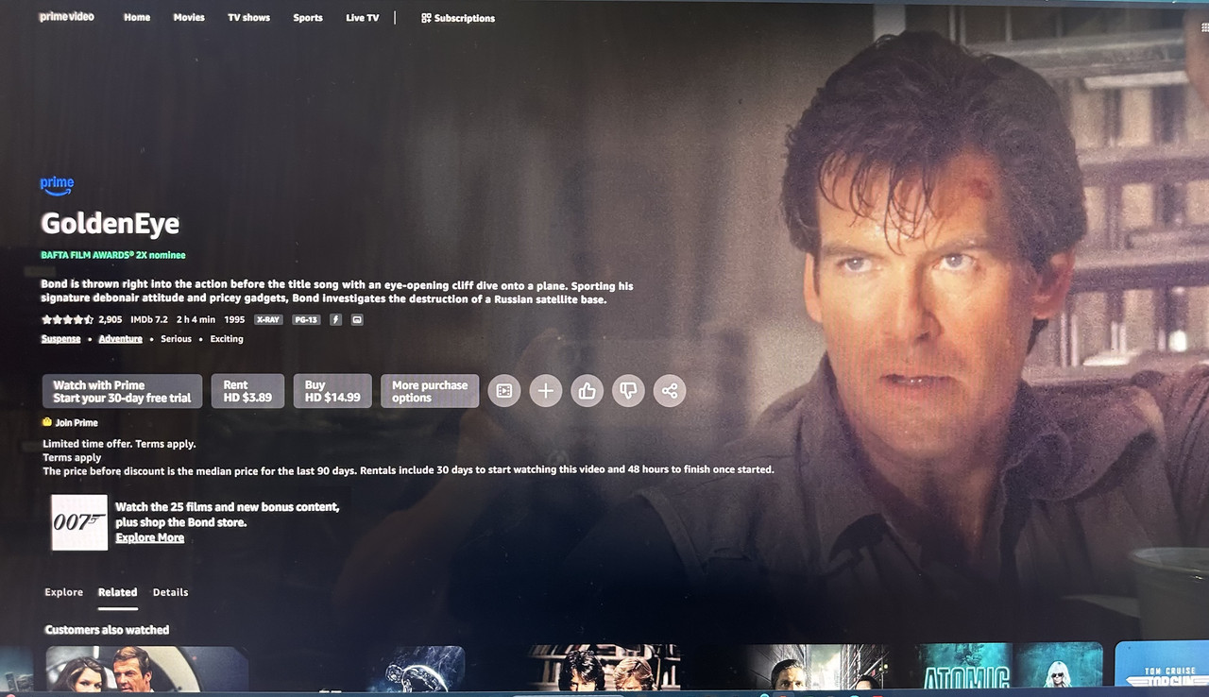Switch to the Details tab

tap(171, 592)
